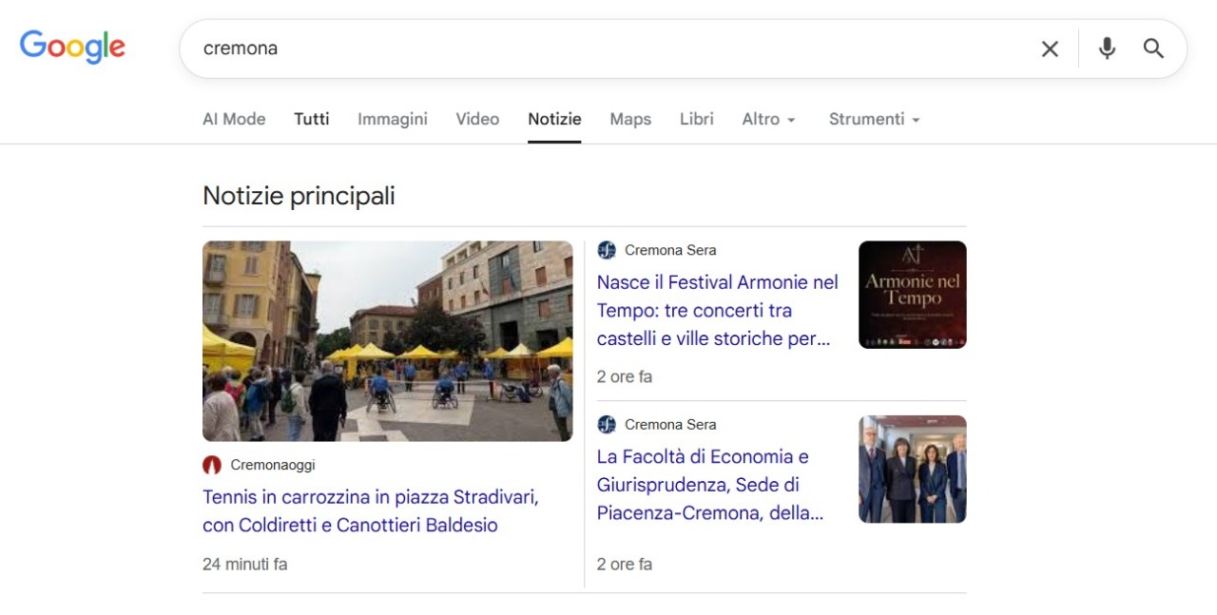Click the Cremonaoggi source name
The height and width of the screenshot is (615, 1217).
(273, 465)
